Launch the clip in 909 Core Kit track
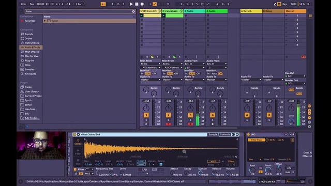This screenshot has width=331, height=186. point(142,16)
